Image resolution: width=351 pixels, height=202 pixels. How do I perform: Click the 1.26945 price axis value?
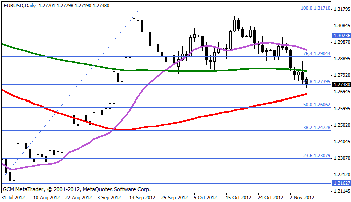coord(342,92)
